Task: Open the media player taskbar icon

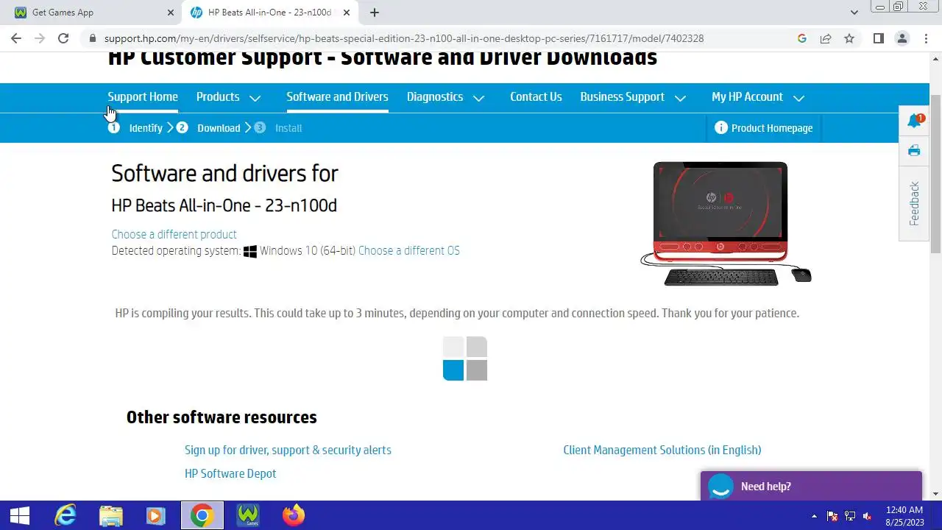Action: pyautogui.click(x=156, y=515)
